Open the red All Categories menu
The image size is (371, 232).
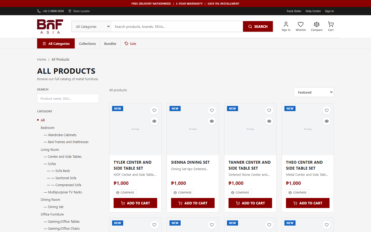tap(56, 44)
